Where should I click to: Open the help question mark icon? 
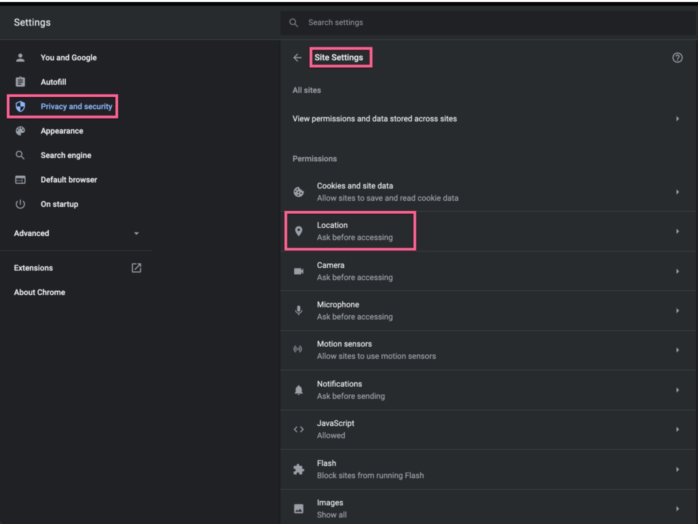677,57
